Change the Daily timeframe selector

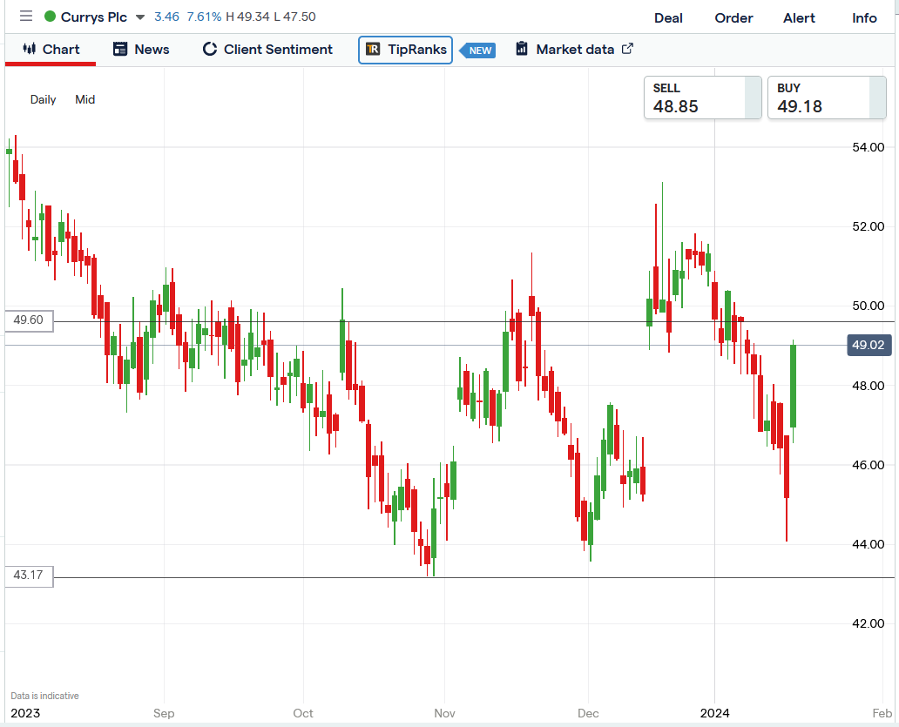click(x=43, y=99)
